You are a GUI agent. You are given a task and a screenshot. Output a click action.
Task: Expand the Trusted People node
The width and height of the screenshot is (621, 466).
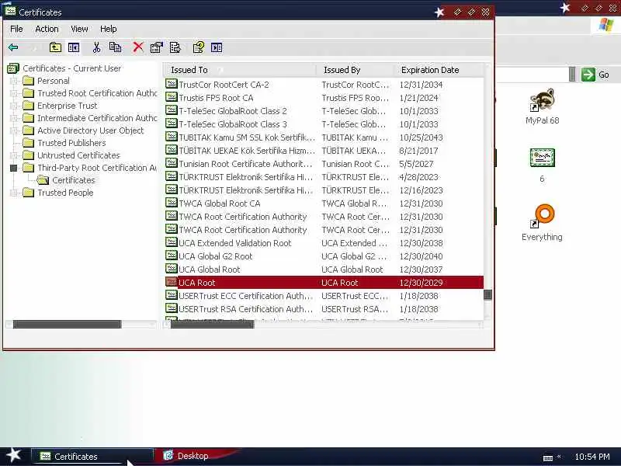[14, 193]
